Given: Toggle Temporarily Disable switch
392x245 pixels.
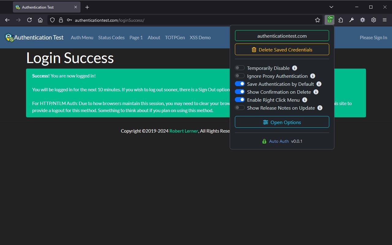Looking at the screenshot, I should click(x=240, y=68).
